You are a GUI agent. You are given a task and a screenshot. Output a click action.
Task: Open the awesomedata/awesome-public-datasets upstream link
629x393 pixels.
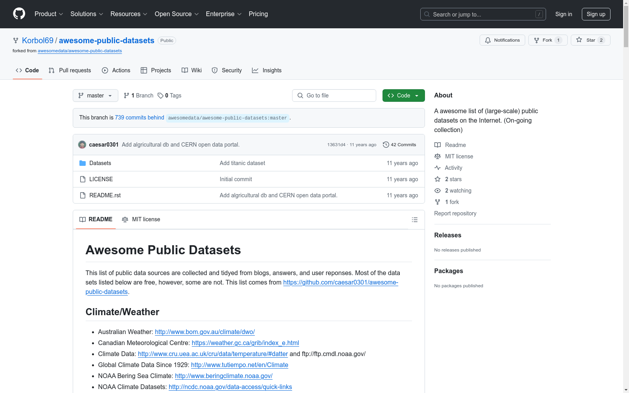[x=80, y=51]
